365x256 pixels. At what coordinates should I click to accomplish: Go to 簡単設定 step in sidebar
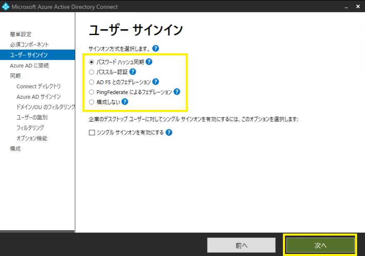20,34
